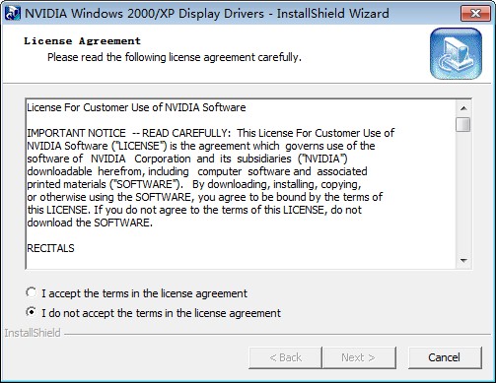
Task: Click the empty scrollbar track below the thumb
Action: 463,193
